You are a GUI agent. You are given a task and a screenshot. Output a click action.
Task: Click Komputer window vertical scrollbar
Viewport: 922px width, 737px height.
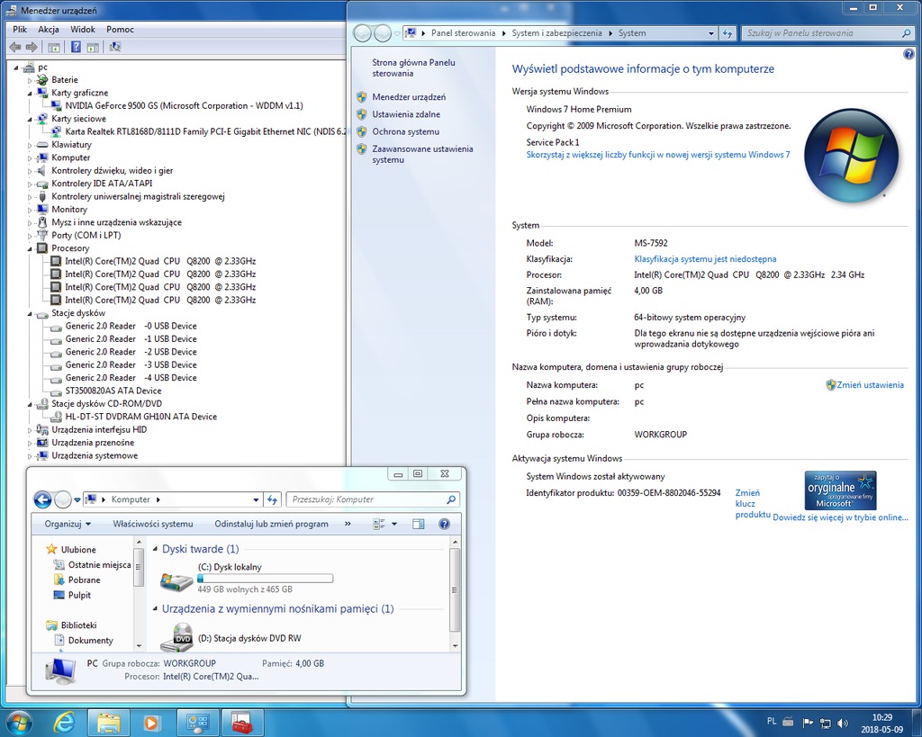coord(455,589)
